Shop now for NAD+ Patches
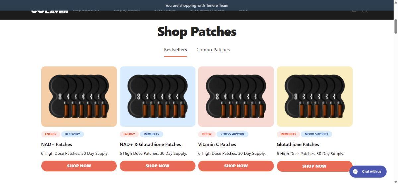The height and width of the screenshot is (184, 398). [79, 166]
